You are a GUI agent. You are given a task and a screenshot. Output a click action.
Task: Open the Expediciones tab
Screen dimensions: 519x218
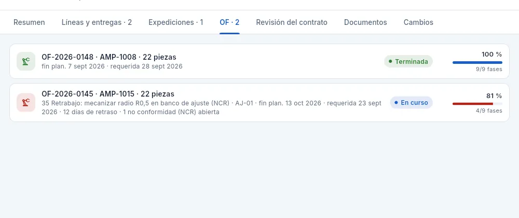coord(176,22)
